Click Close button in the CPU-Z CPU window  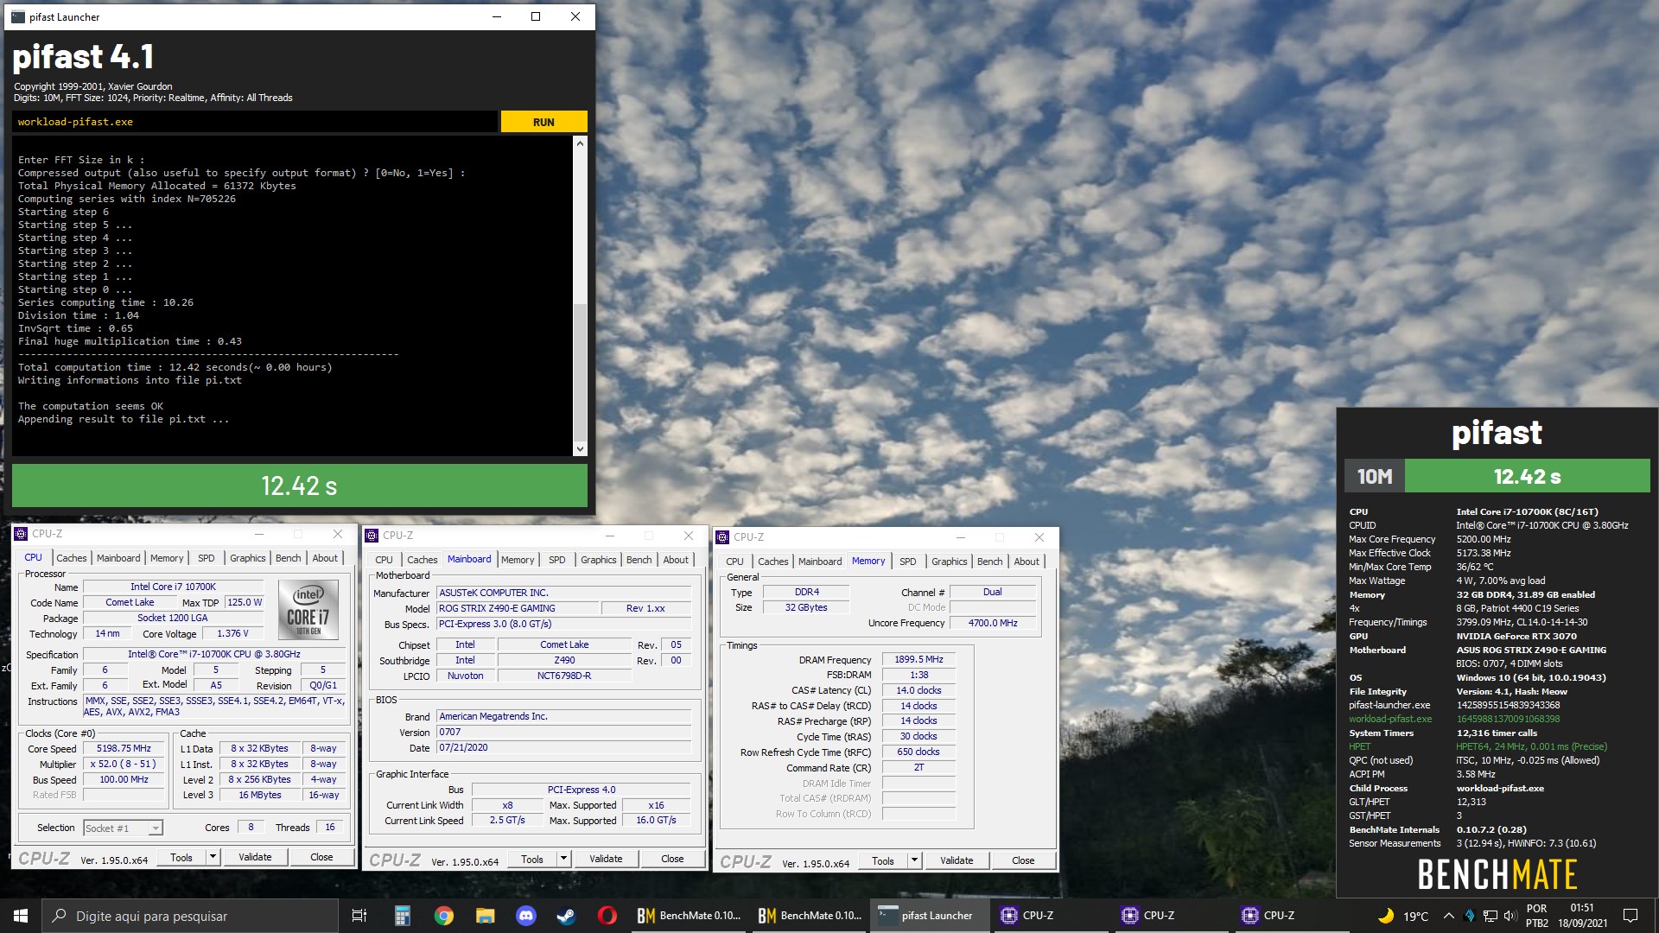tap(321, 857)
